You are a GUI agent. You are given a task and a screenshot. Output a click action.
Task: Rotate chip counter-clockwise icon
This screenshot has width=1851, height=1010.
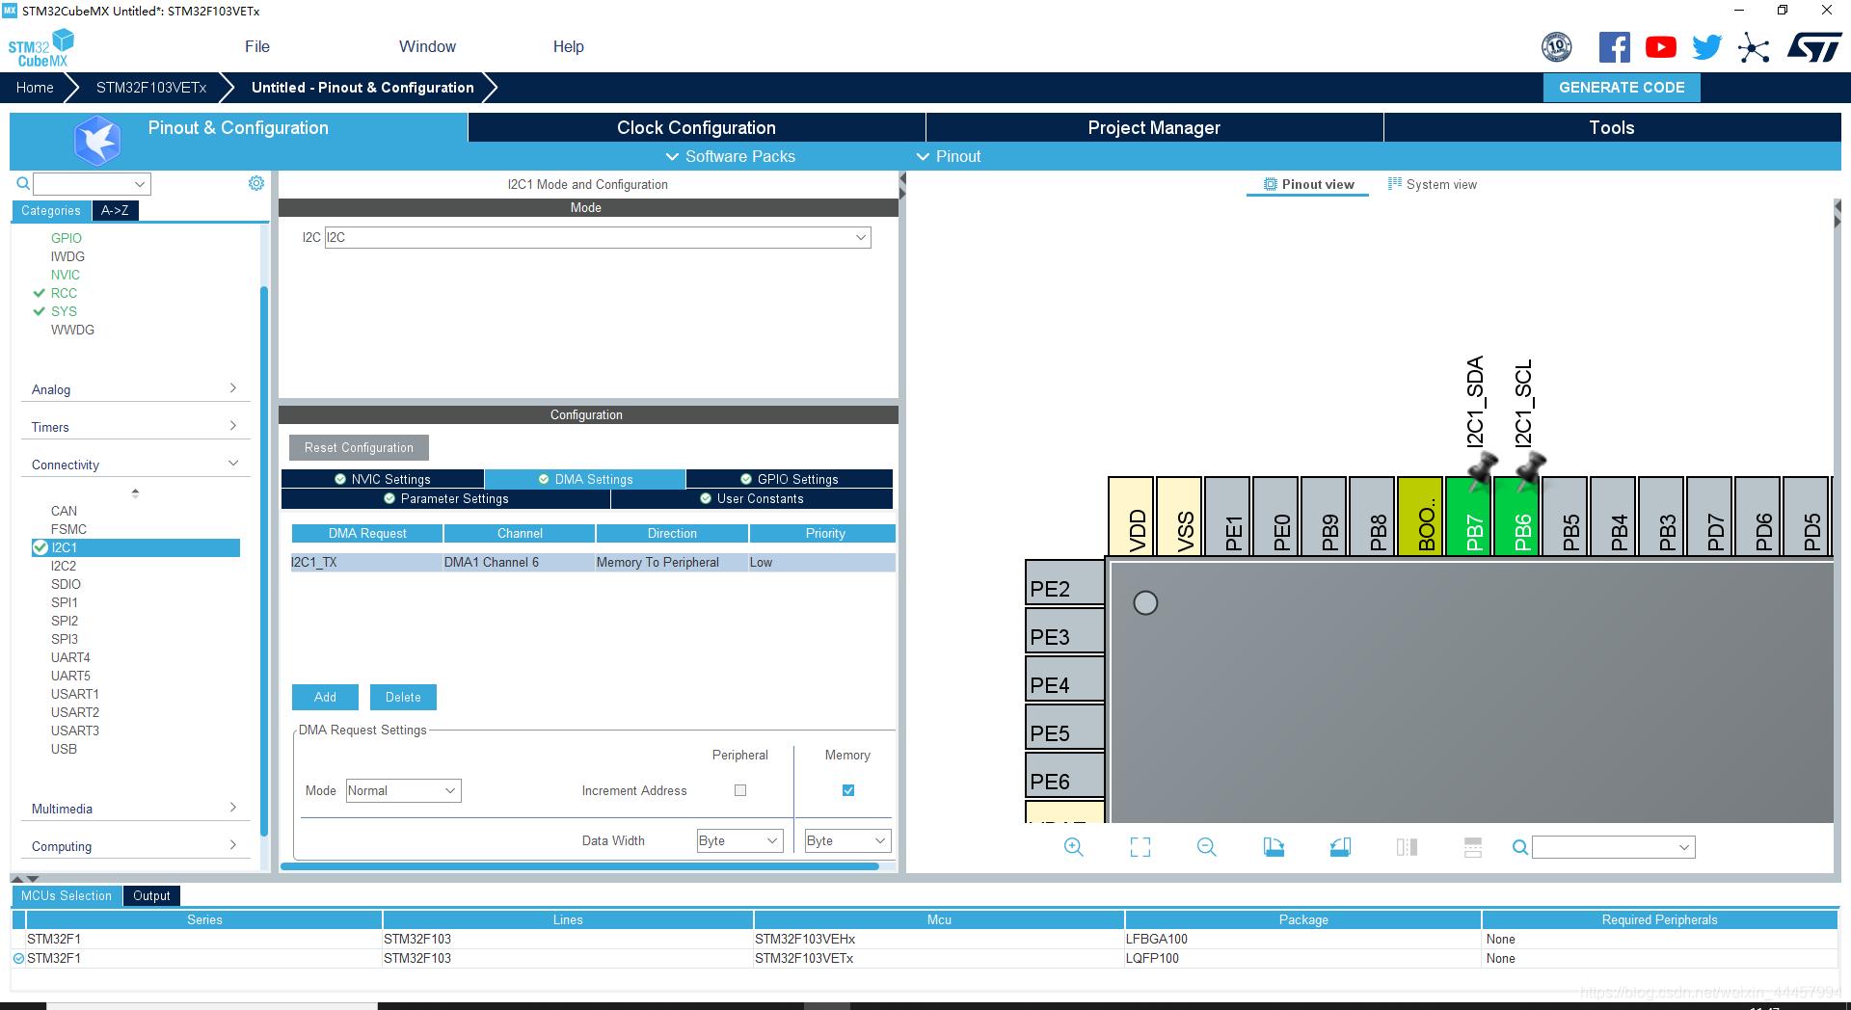[1340, 847]
